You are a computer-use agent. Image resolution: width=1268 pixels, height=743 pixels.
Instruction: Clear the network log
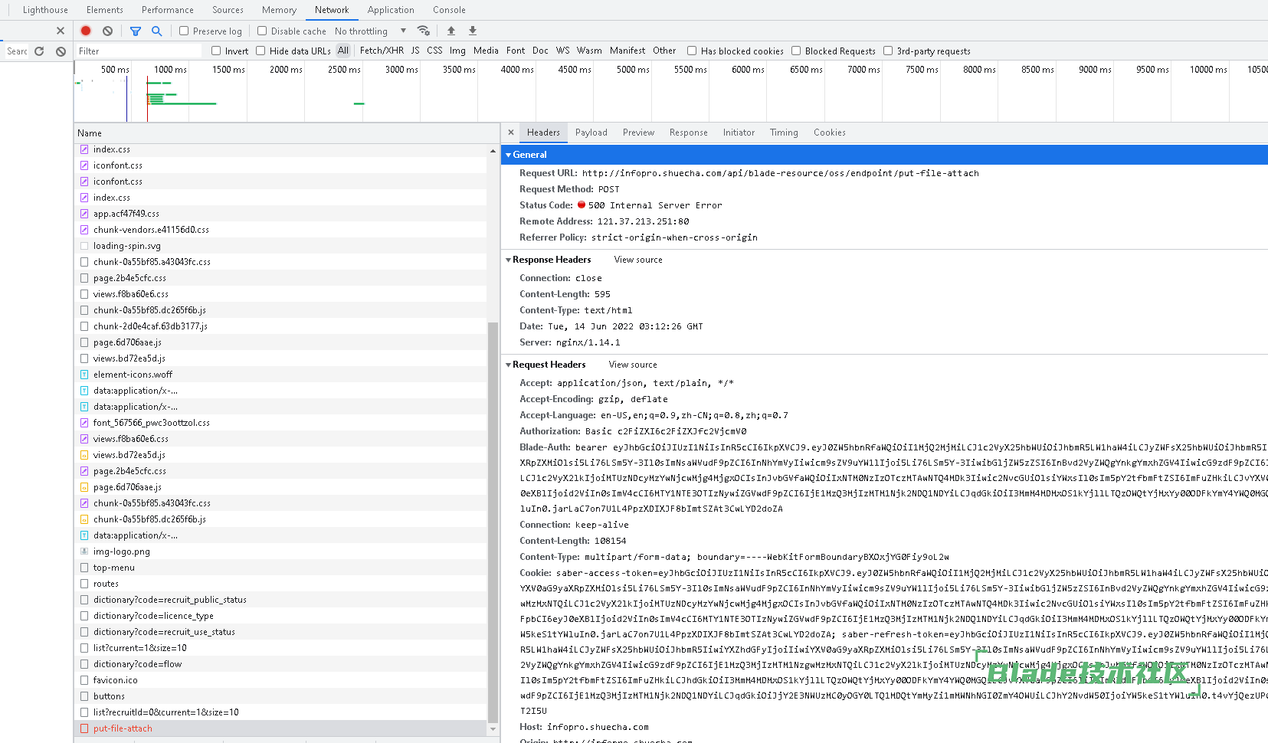[x=108, y=31]
